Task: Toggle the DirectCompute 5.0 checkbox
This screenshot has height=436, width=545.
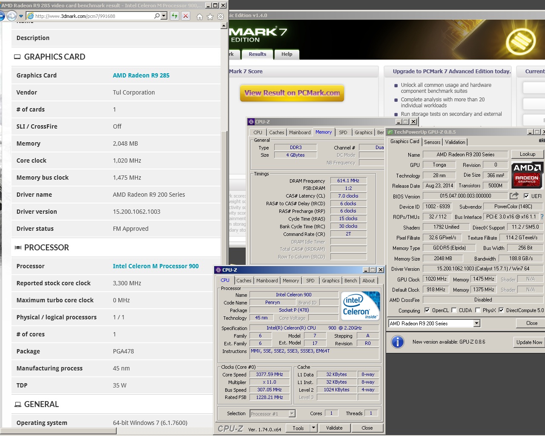Action: point(501,310)
